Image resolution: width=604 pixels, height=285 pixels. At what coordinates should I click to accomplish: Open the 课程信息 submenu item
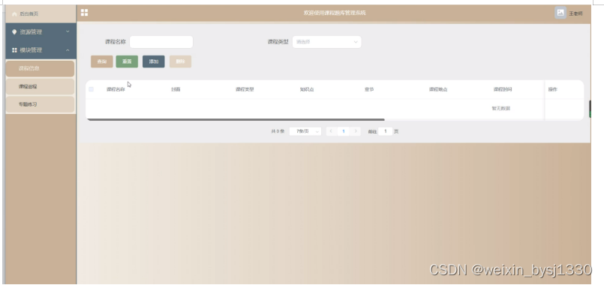coord(40,68)
